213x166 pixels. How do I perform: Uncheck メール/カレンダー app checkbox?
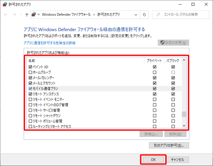[x=30, y=78]
